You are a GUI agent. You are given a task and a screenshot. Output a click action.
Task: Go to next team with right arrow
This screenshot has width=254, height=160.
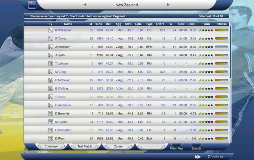pos(169,5)
